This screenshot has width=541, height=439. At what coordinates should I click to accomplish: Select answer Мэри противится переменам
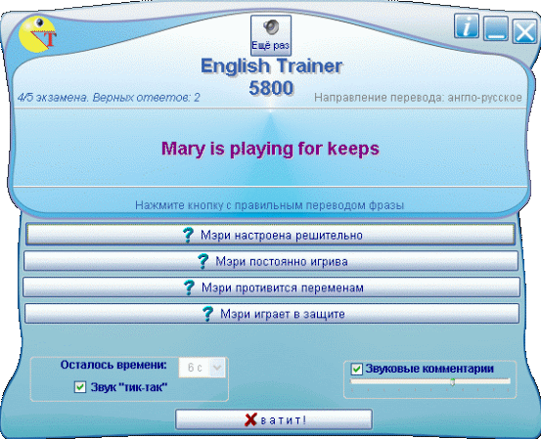(x=271, y=287)
